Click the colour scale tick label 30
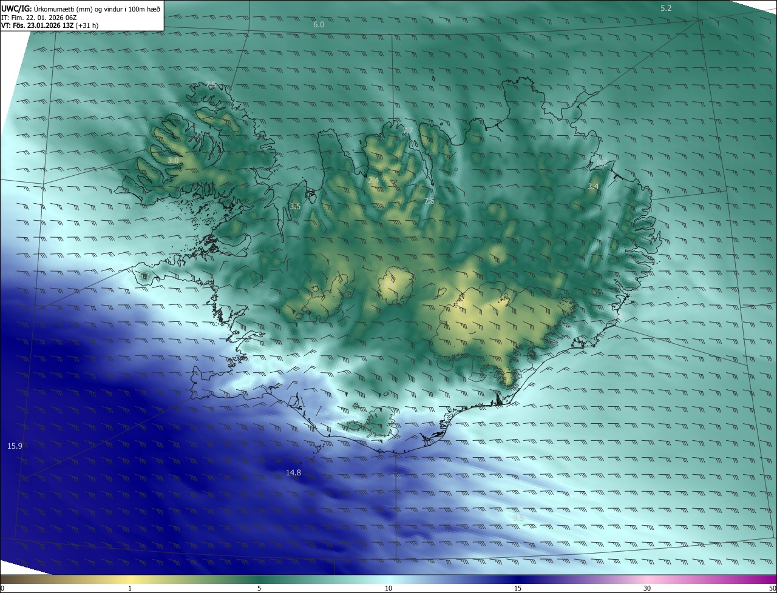777x593 pixels. click(647, 588)
